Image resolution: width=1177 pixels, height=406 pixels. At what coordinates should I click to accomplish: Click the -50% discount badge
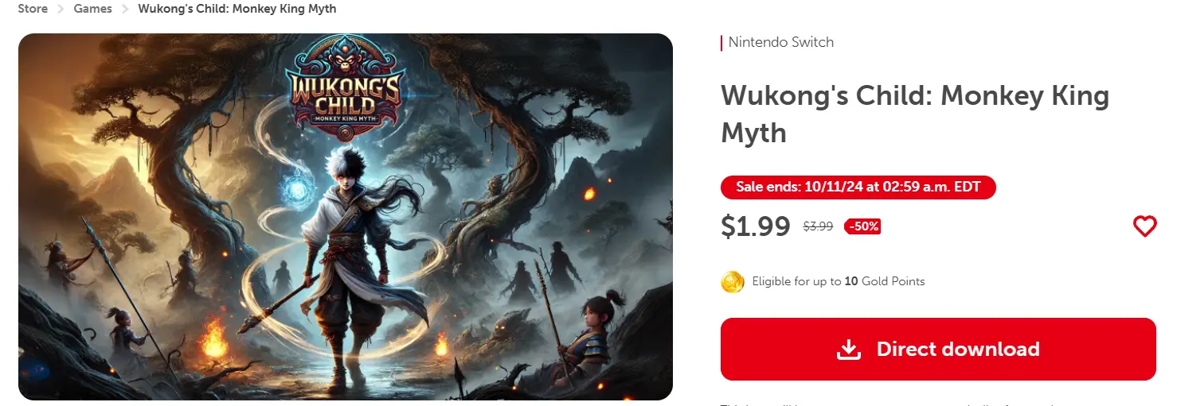[x=862, y=226]
